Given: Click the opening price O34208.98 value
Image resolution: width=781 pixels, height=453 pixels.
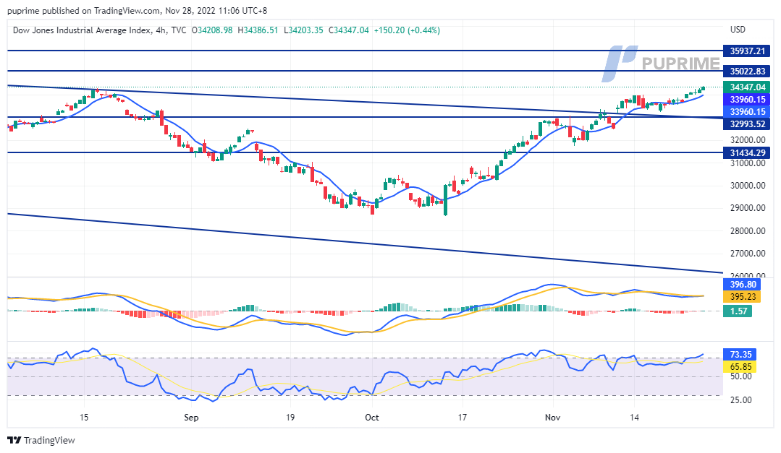Looking at the screenshot, I should (x=212, y=30).
